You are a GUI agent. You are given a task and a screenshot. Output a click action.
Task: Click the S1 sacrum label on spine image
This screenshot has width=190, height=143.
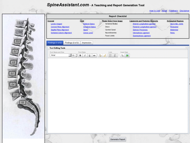click(23, 102)
